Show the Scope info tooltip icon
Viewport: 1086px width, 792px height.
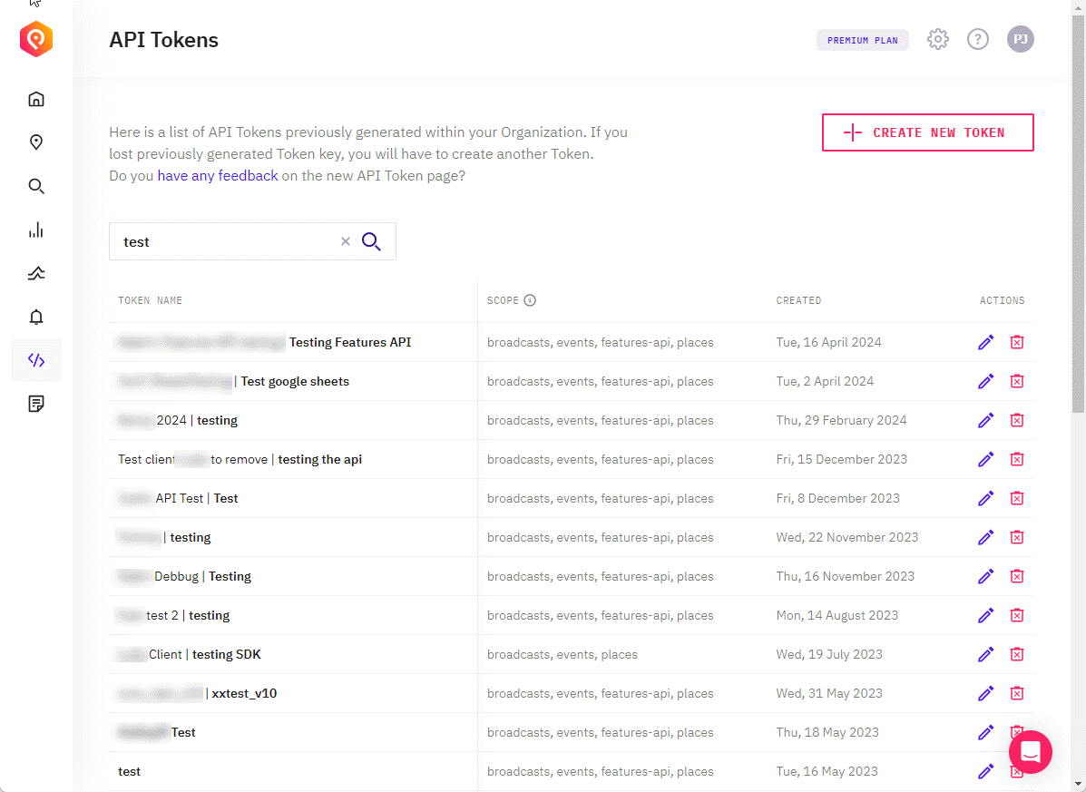pos(530,300)
